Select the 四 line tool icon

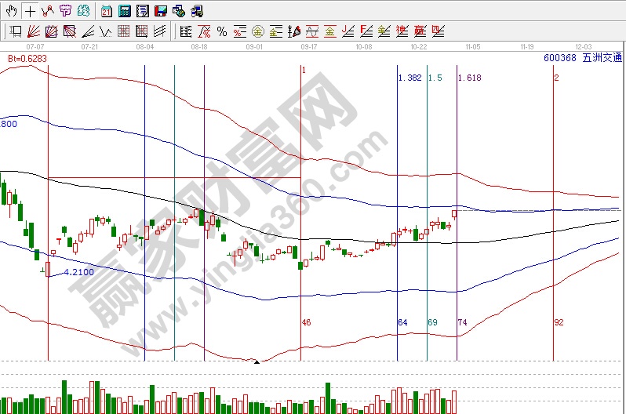439,31
